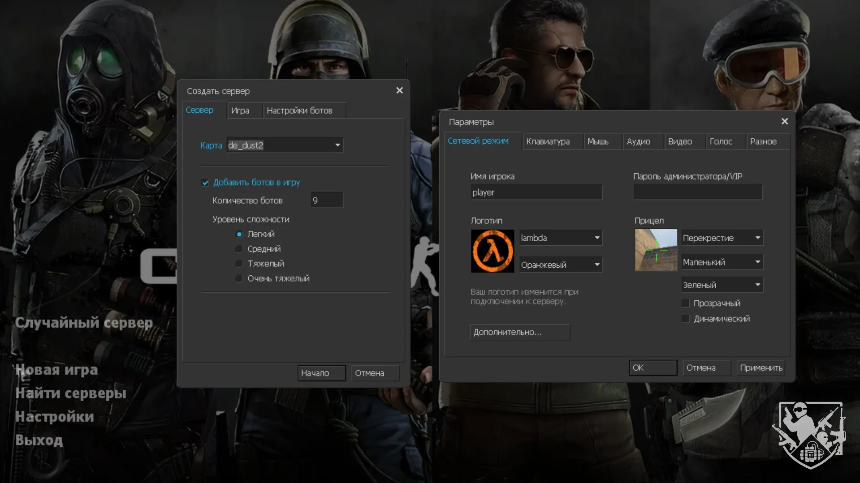860x483 pixels.
Task: Close the Параметры window
Action: point(784,121)
